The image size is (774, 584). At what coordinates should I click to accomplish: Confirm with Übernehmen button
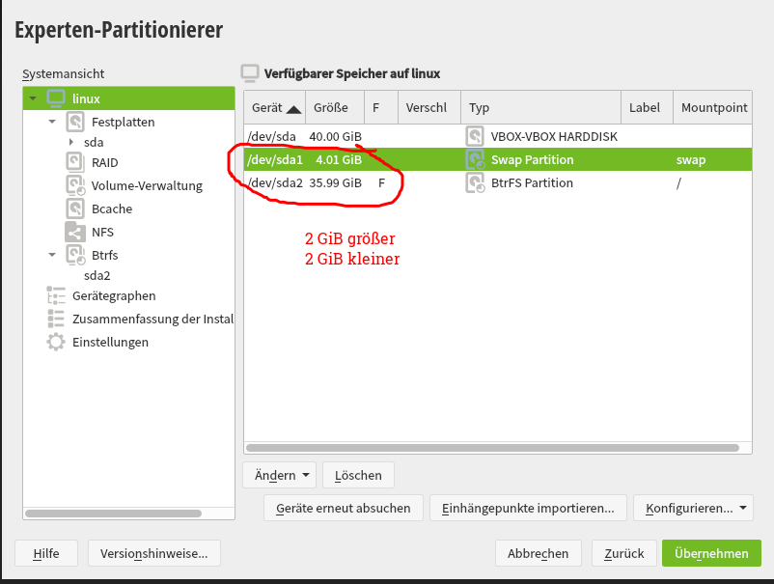point(711,553)
